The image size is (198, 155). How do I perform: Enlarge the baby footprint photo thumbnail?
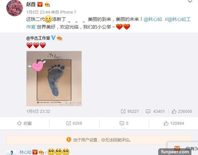54,78
